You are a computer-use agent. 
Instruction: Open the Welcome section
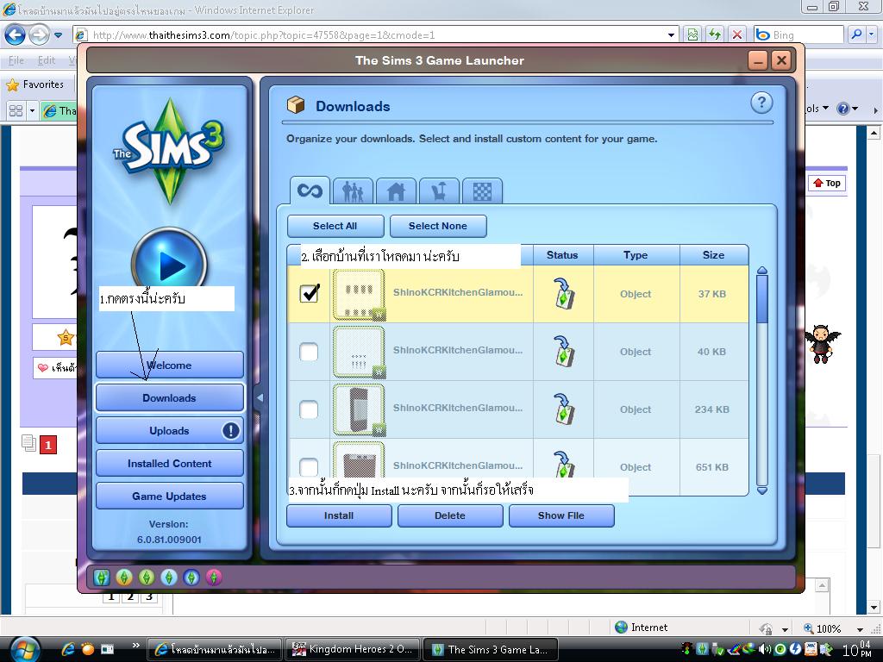click(x=170, y=365)
